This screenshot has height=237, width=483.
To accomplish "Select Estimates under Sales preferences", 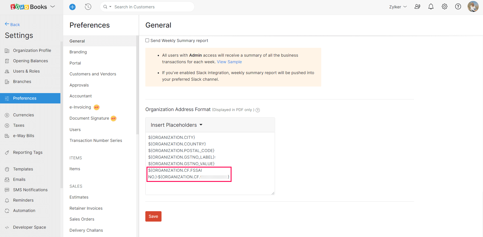I will [79, 197].
